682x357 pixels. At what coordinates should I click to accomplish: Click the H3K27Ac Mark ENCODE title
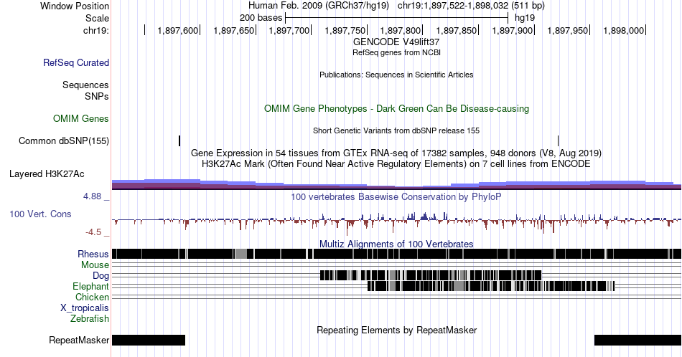click(x=396, y=163)
